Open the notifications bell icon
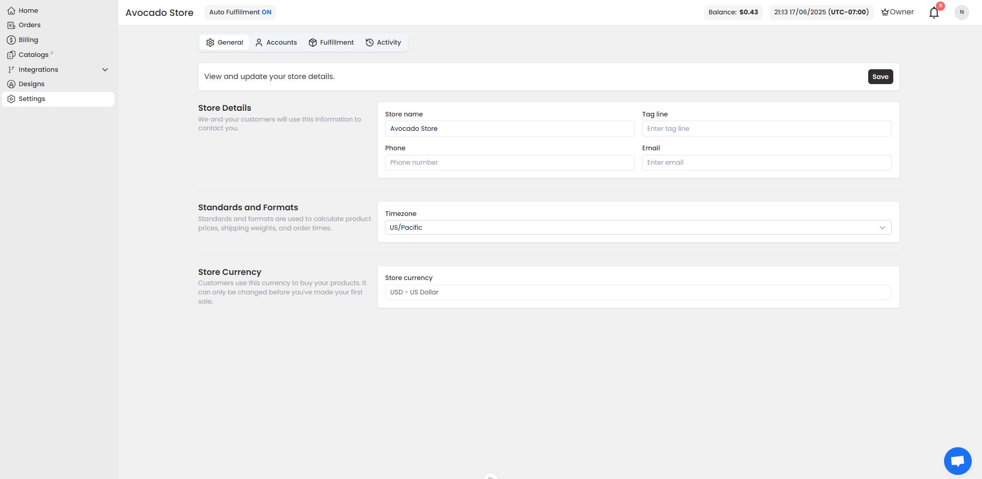The height and width of the screenshot is (479, 982). tap(934, 13)
